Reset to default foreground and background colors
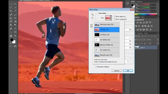The height and width of the screenshot is (94, 168). click(x=11, y=43)
